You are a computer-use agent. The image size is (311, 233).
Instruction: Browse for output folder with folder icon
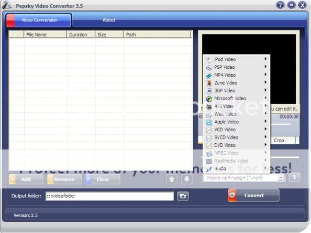point(183,196)
